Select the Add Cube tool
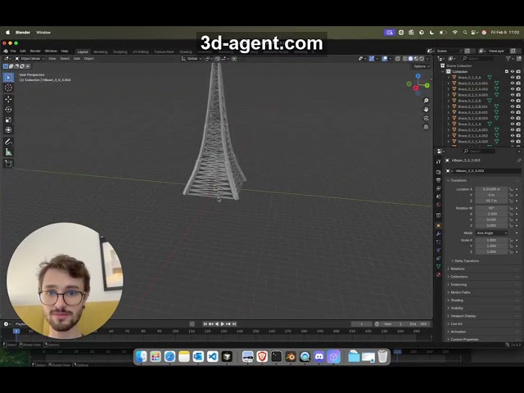524x393 pixels. [x=8, y=164]
